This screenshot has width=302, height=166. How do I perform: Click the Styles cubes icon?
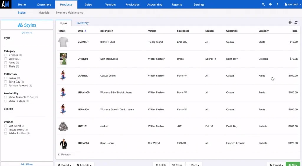pyautogui.click(x=20, y=25)
